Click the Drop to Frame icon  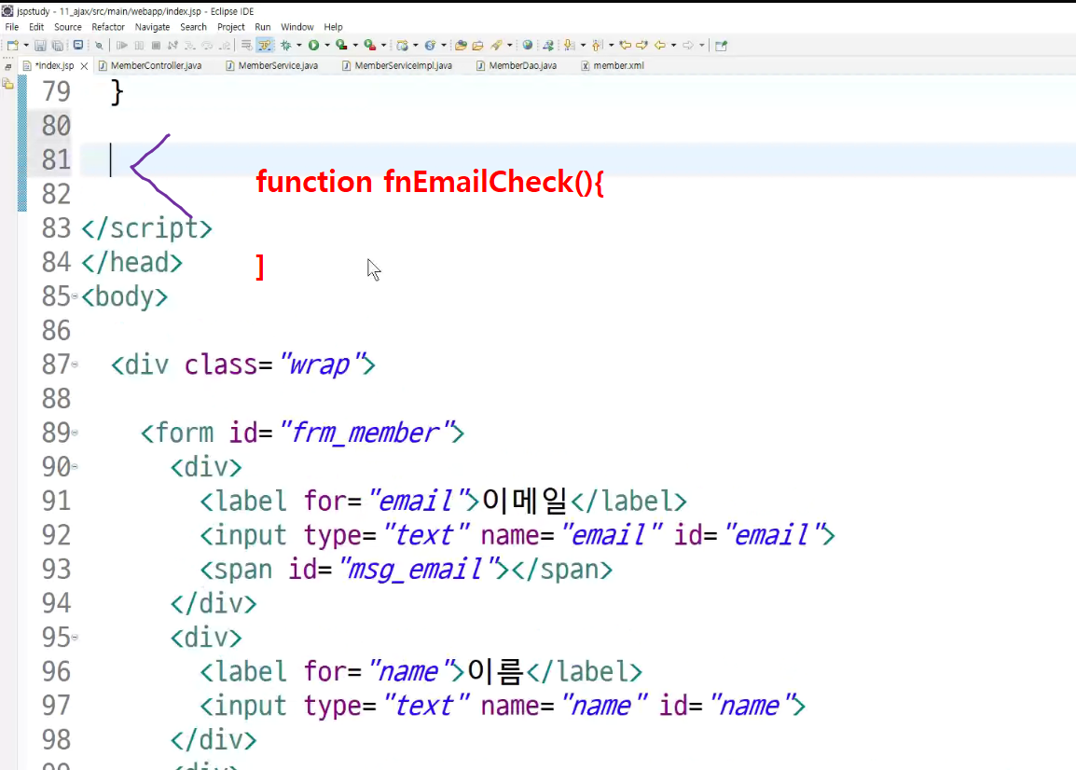tap(246, 46)
